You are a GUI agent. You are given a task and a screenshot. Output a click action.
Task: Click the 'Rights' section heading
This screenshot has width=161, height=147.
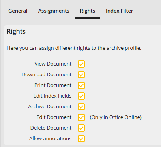click(x=16, y=32)
